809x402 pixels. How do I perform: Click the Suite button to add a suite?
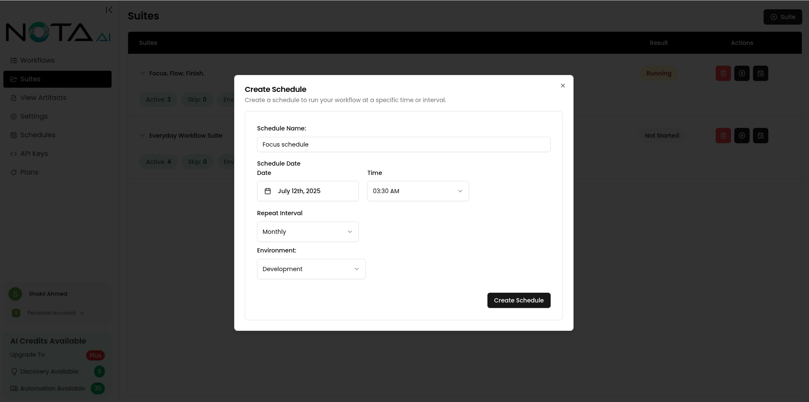(x=783, y=17)
